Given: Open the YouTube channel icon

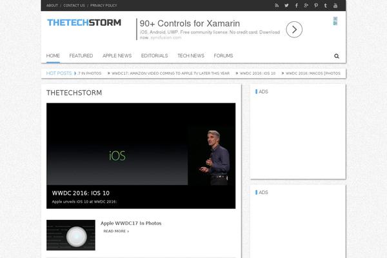Looking at the screenshot, I should 335,5.
